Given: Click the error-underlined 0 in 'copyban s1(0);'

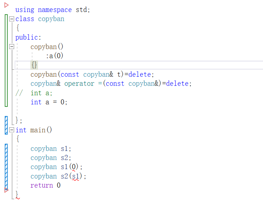Looking at the screenshot, I should 74,167.
